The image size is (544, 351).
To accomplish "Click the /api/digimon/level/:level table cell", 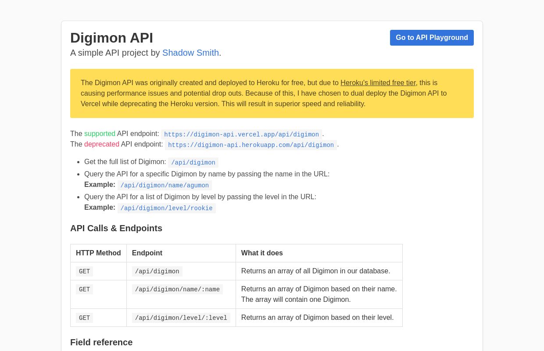I will pyautogui.click(x=181, y=318).
